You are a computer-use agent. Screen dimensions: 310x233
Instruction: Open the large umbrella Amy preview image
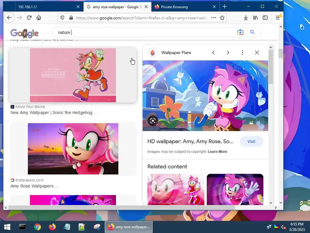(206, 96)
